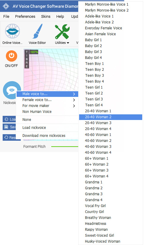Expand the Utilities dropdown arrow
This screenshot has width=144, height=245.
coord(68,43)
